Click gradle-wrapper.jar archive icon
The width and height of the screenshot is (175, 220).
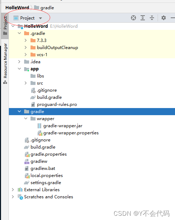(x=39, y=126)
